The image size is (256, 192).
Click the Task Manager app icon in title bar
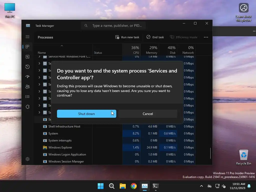click(28, 26)
